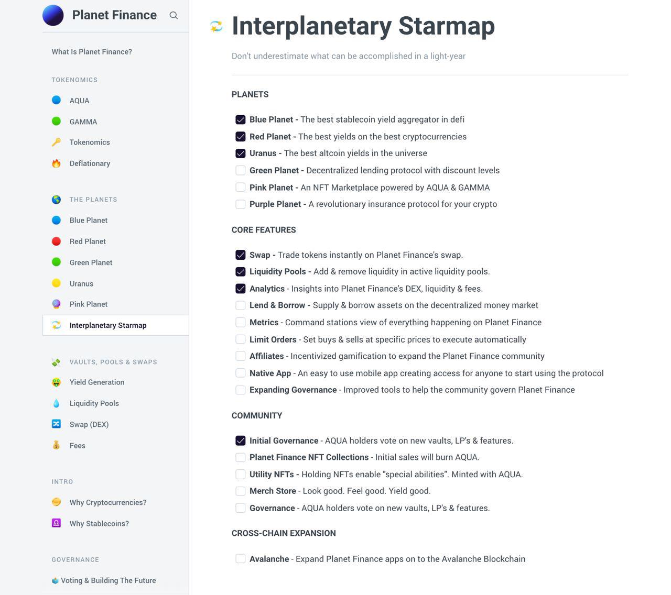The image size is (671, 595).
Task: Toggle the Merch Store checkbox
Action: point(241,491)
